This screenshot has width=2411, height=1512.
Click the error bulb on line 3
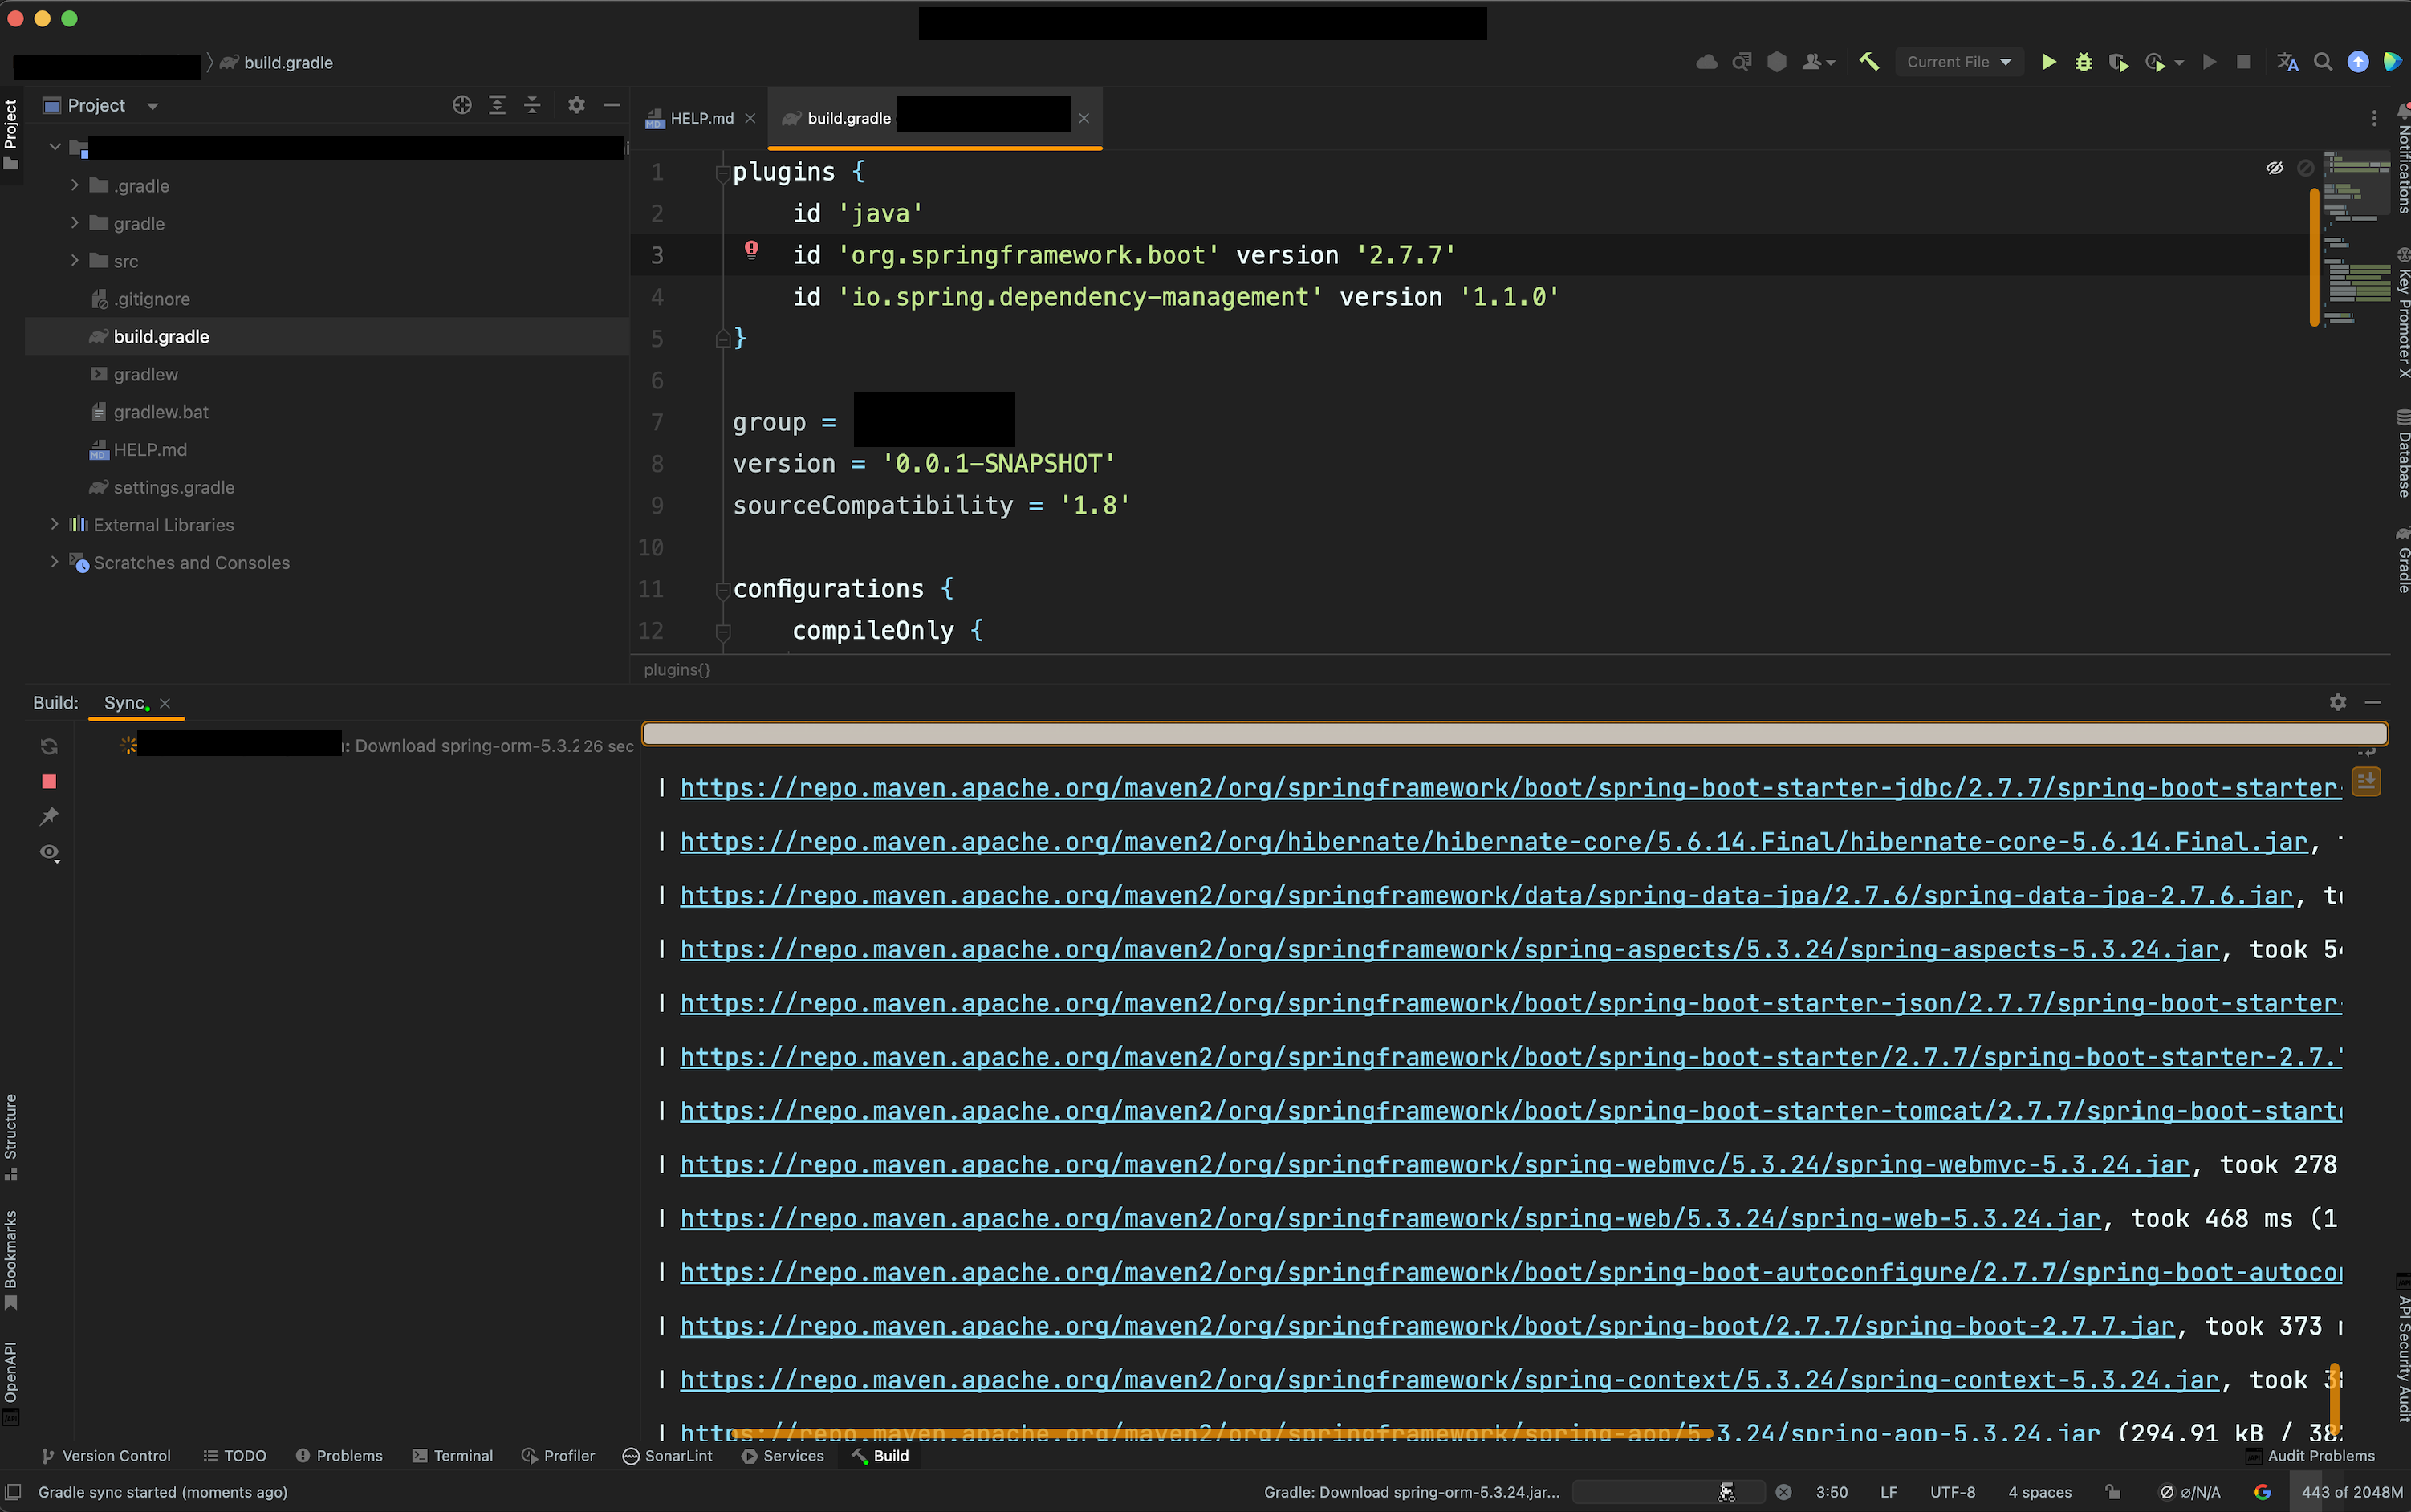pyautogui.click(x=751, y=250)
